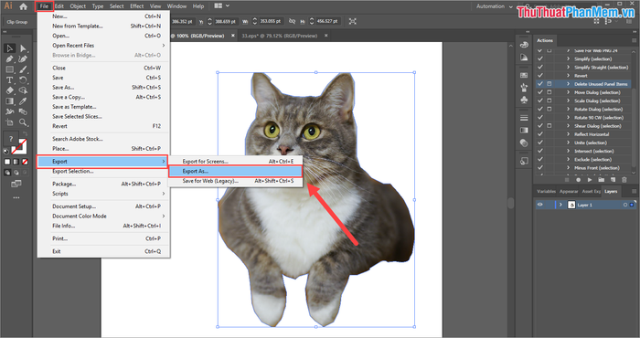The height and width of the screenshot is (338, 640).
Task: Hide Layer 1 using eye icon
Action: point(540,205)
